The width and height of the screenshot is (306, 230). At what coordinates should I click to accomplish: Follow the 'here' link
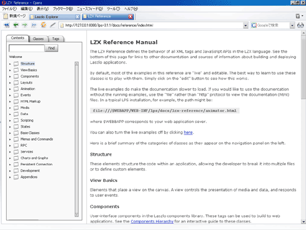(x=188, y=132)
